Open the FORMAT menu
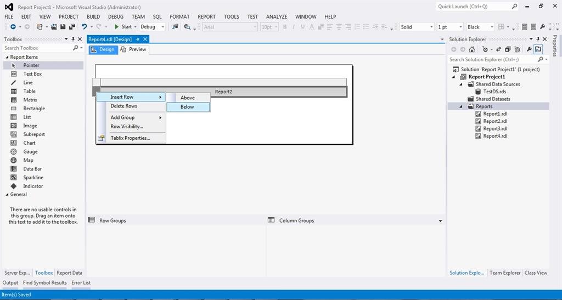 tap(179, 16)
